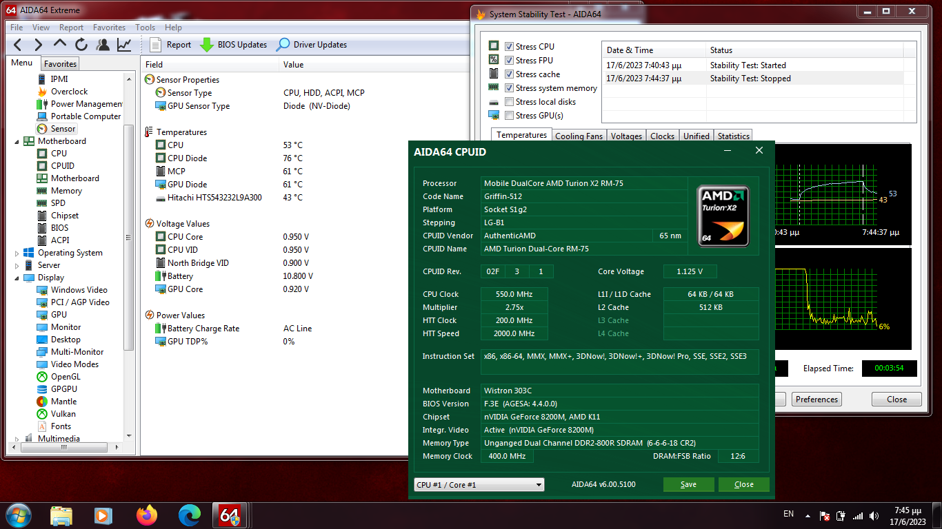Click Driver Updates in the toolbar
This screenshot has width=942, height=529.
coord(311,45)
